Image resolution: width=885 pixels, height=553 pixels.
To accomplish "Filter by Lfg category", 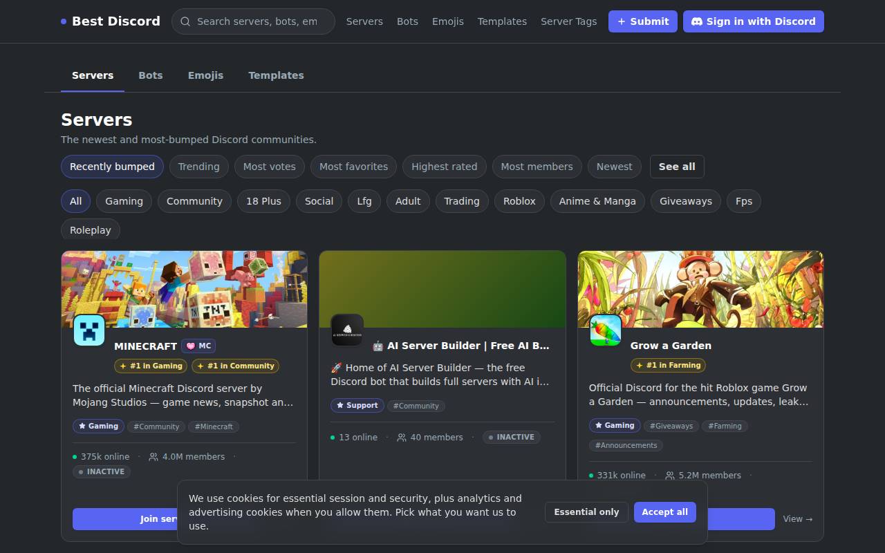I will pyautogui.click(x=364, y=201).
